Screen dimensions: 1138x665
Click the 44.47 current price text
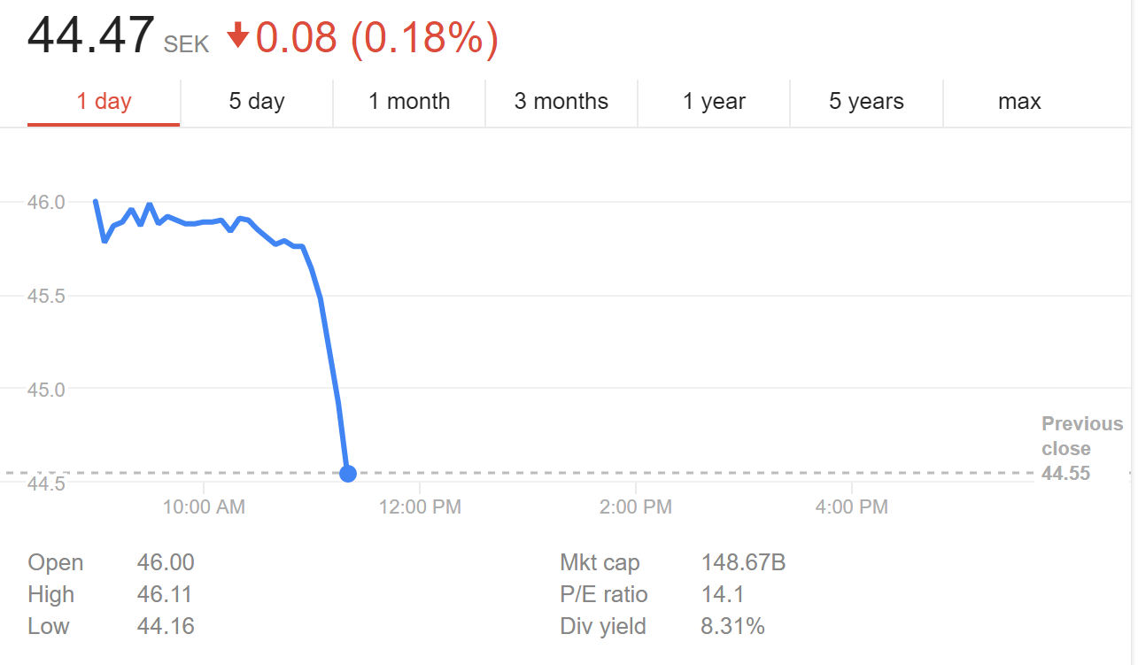pos(90,37)
